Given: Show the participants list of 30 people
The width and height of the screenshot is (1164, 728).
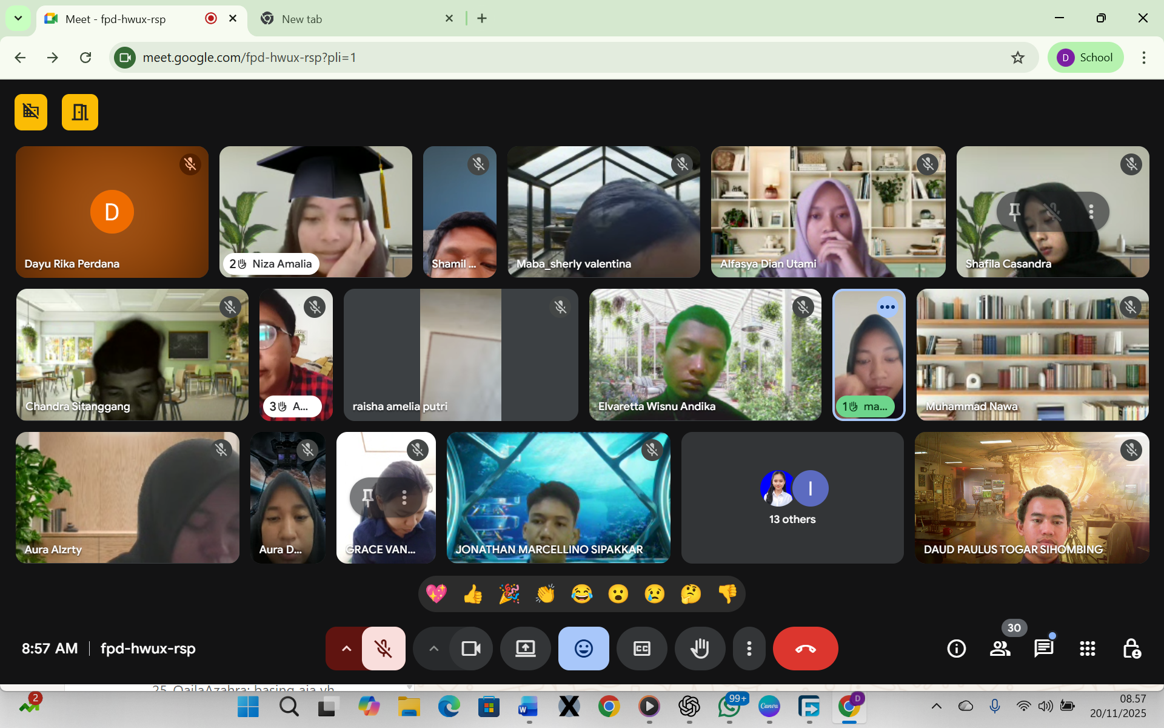Looking at the screenshot, I should [1000, 649].
